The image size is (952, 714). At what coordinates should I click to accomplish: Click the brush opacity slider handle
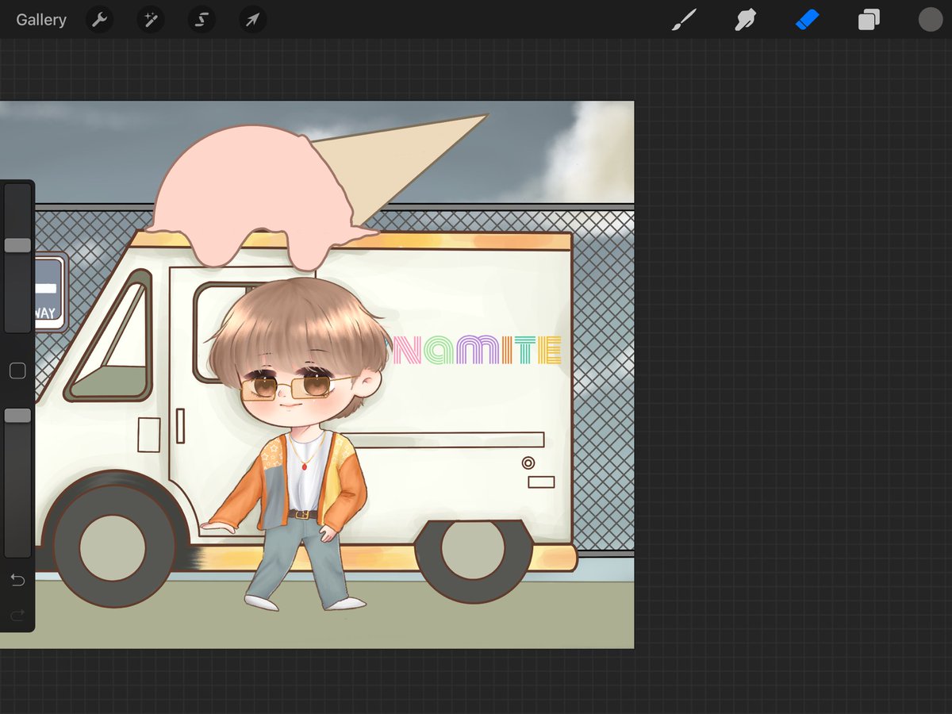coord(17,416)
